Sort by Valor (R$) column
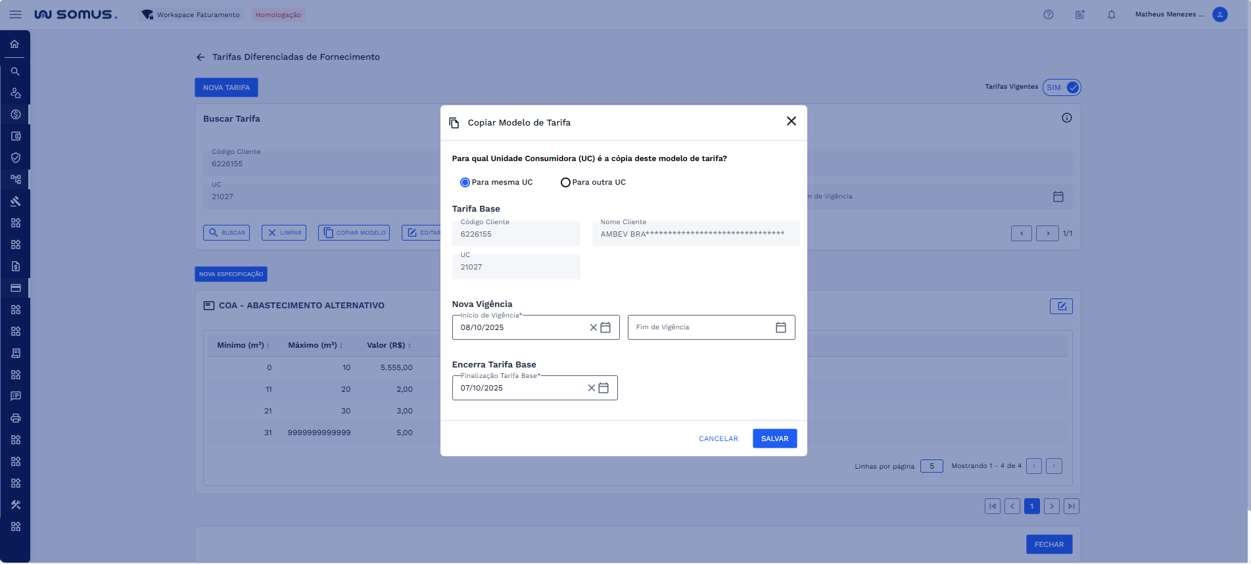 (x=389, y=345)
